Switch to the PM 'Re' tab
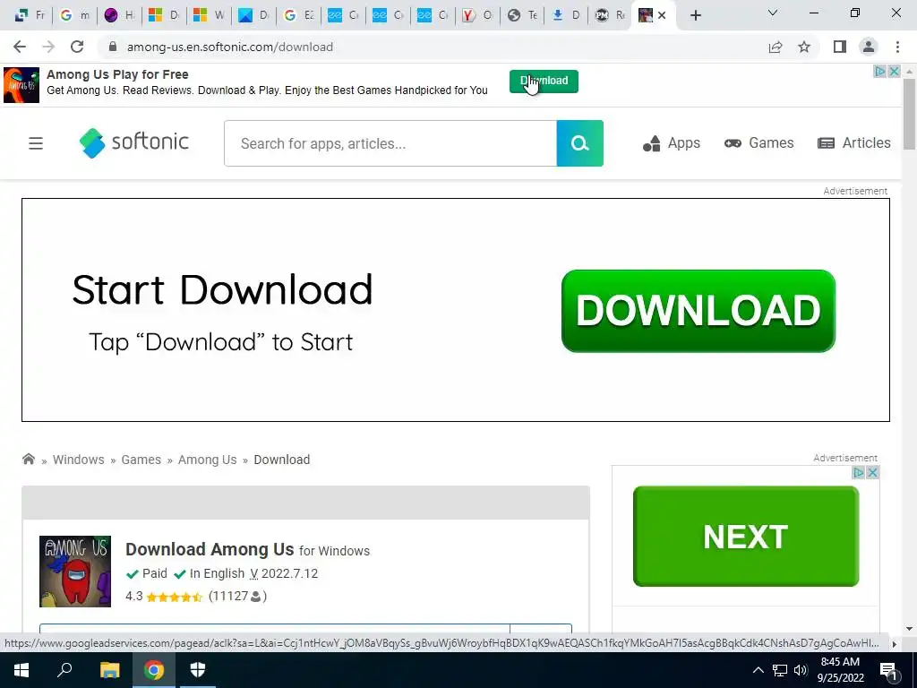Screen dimensions: 917x688 tap(610, 15)
